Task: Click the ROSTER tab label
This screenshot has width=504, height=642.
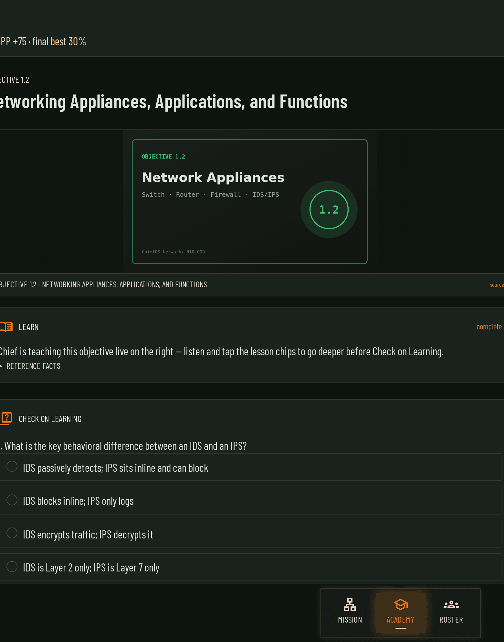Action: point(451,620)
